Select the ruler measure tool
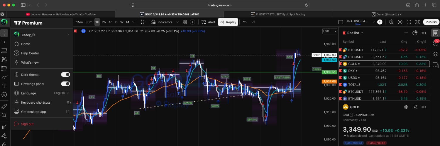The width and height of the screenshot is (440, 146). tap(4, 106)
